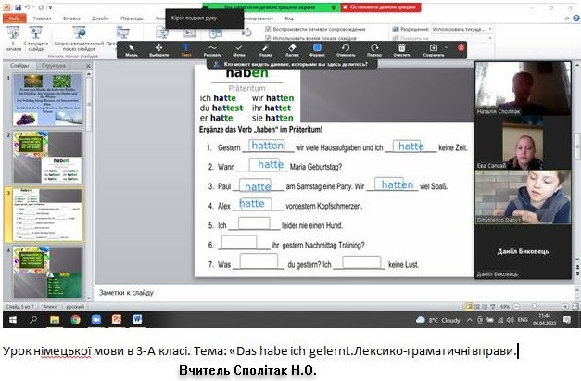This screenshot has height=381, width=581.
Task: Select the Stamp annotation tool
Action: [239, 49]
